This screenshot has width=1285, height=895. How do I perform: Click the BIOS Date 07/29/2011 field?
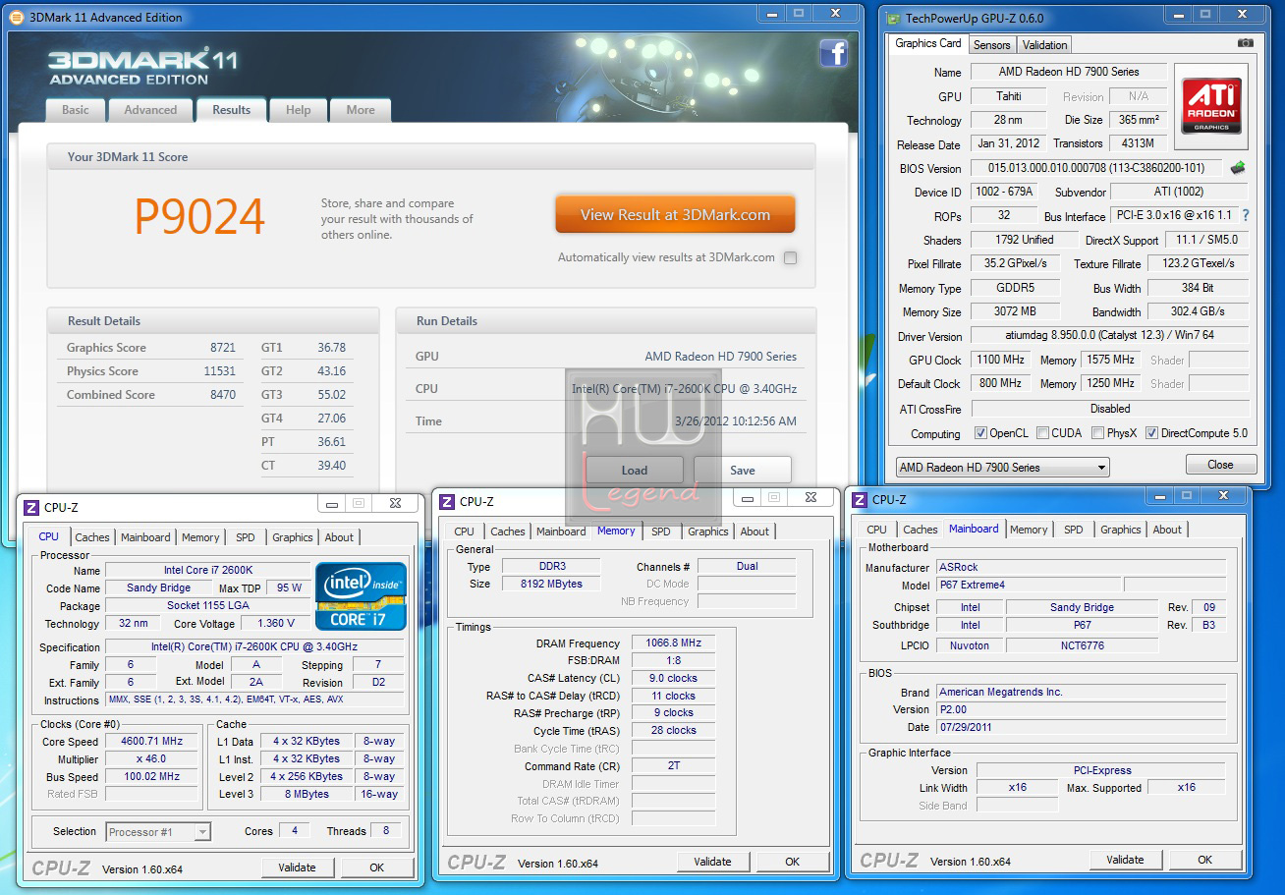(1081, 727)
